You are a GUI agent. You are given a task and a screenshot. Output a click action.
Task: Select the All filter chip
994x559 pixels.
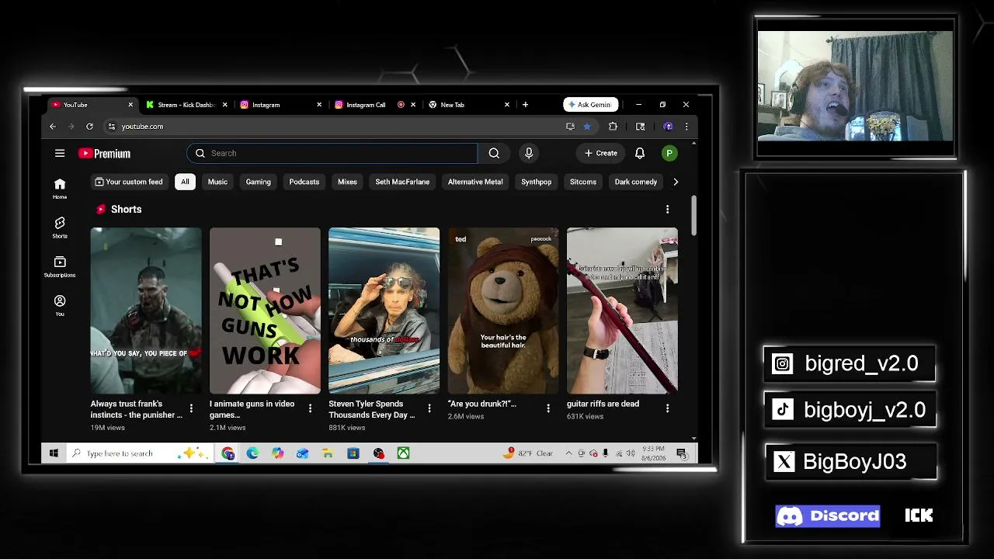[x=185, y=182]
